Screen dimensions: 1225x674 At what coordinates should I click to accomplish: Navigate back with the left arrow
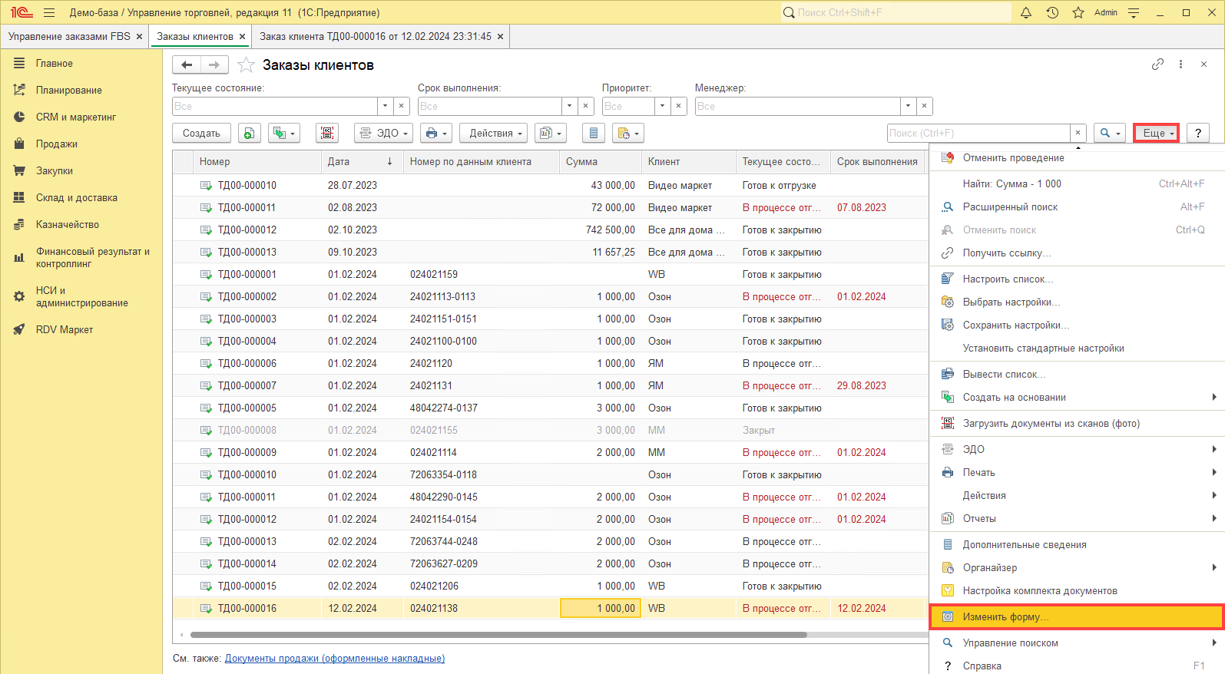187,65
